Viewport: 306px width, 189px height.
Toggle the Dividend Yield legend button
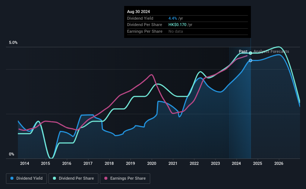tap(26, 179)
